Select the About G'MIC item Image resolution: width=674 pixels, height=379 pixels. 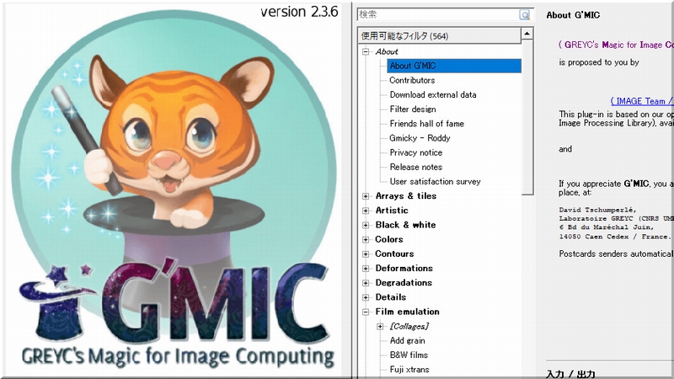pyautogui.click(x=454, y=66)
